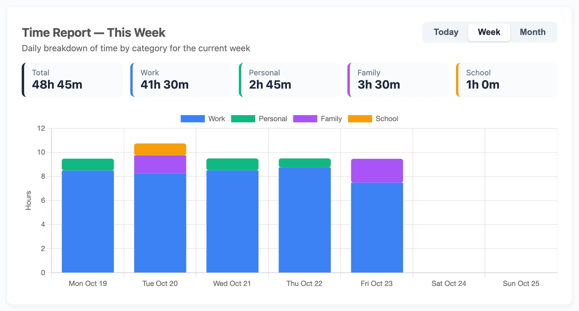Click the Thu Oct 22 axis label

[304, 284]
